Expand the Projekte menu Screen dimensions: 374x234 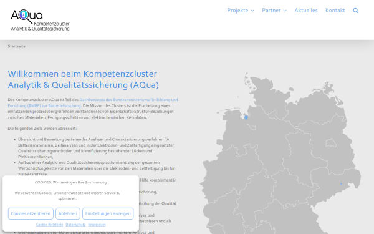241,11
